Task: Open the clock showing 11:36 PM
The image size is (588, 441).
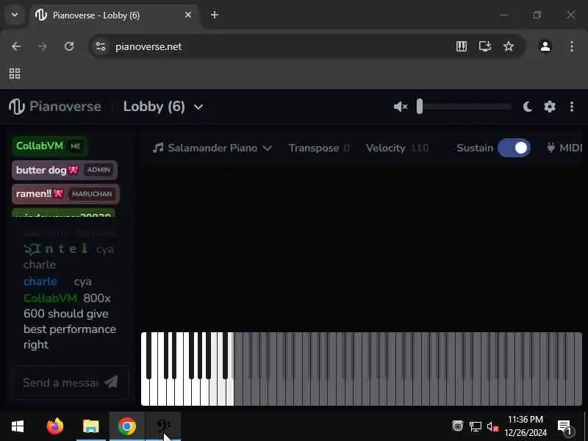Action: [x=525, y=426]
